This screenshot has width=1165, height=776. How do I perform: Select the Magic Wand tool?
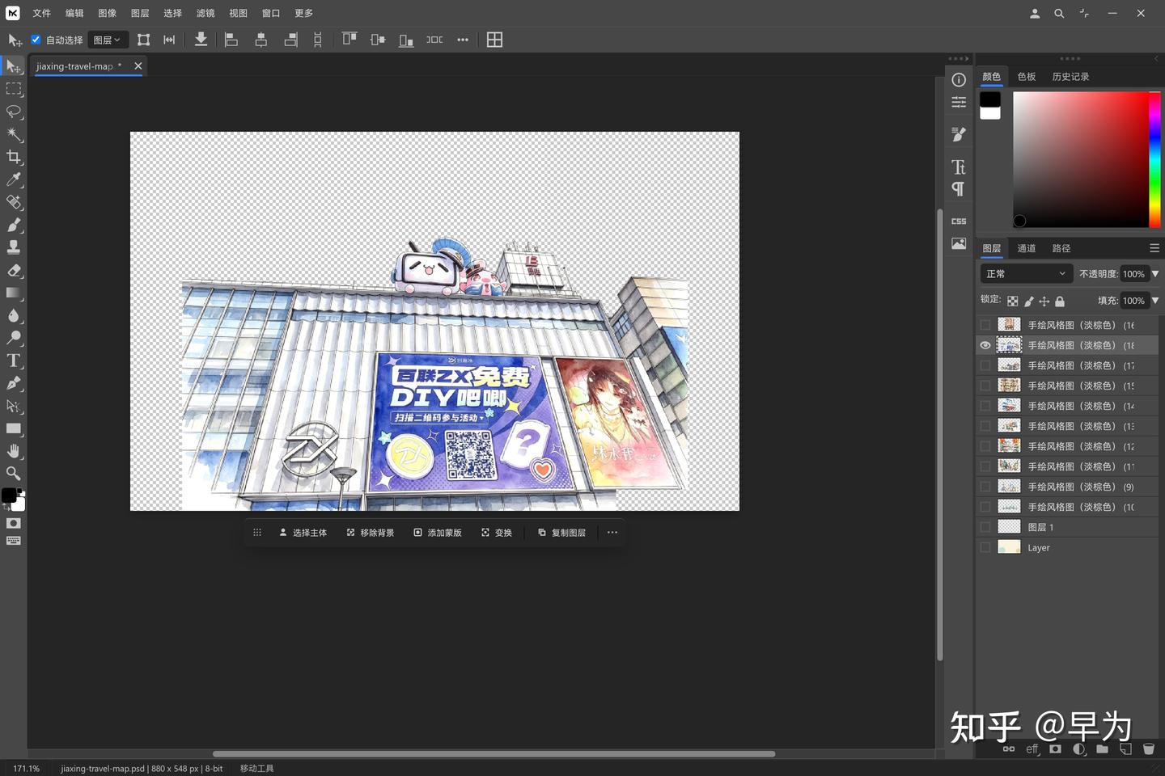(14, 134)
